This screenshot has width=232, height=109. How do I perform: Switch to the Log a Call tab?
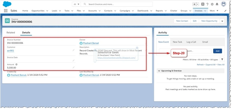(x=191, y=42)
